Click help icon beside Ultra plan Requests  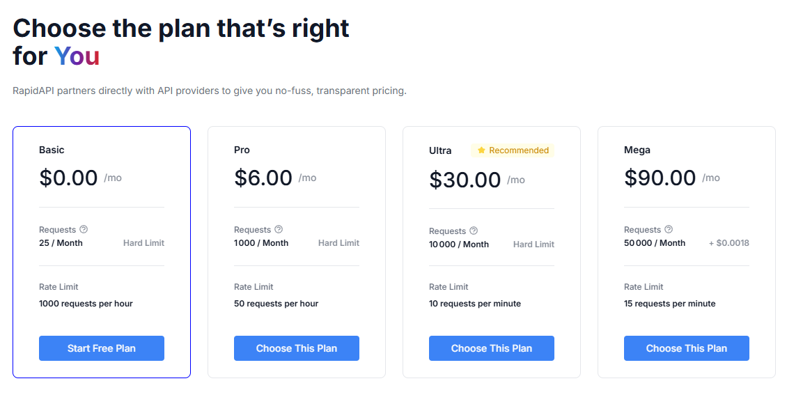474,231
